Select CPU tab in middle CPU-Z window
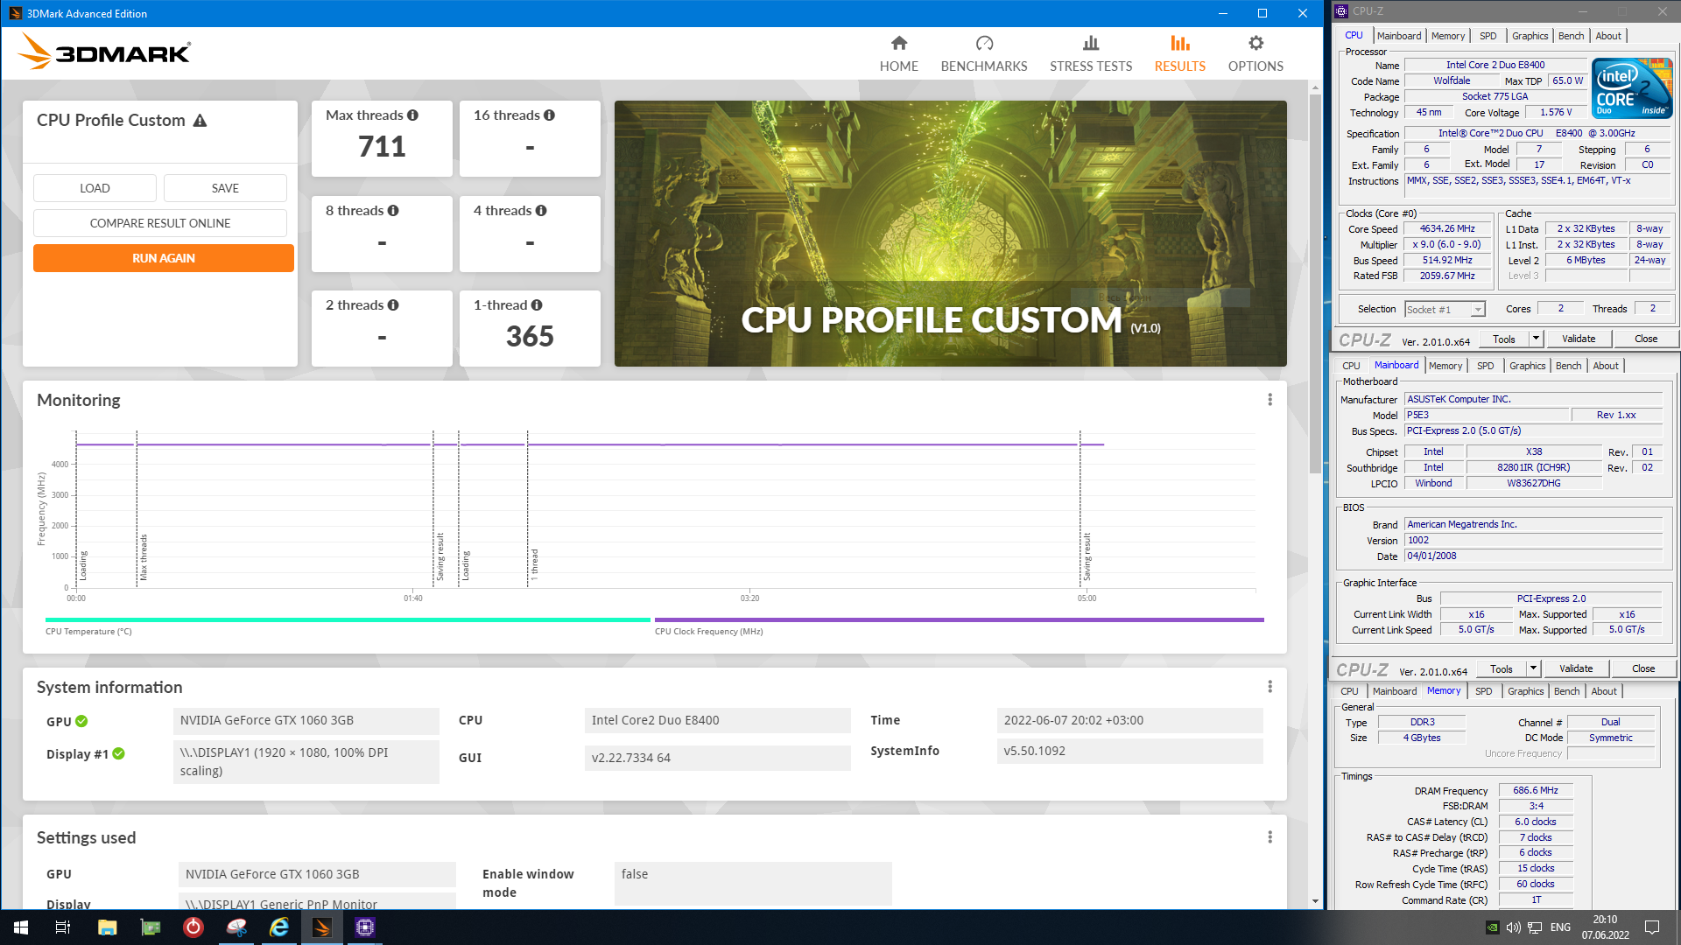This screenshot has width=1681, height=945. coord(1351,366)
